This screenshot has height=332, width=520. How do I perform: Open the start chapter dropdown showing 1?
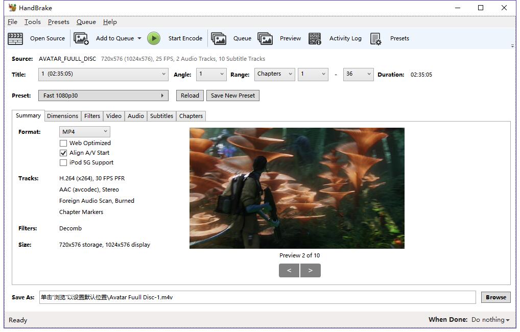pos(313,74)
